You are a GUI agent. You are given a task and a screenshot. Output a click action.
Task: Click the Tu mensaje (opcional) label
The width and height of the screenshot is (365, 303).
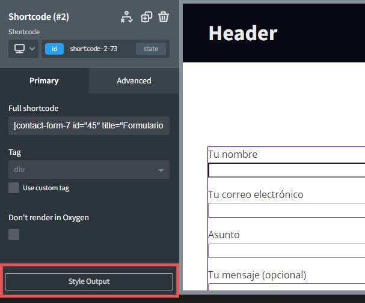click(x=257, y=275)
